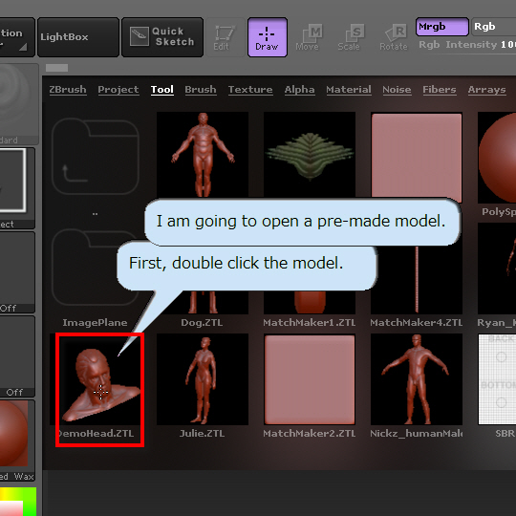Image resolution: width=516 pixels, height=516 pixels.
Task: Select the Draw mode button
Action: pyautogui.click(x=268, y=37)
